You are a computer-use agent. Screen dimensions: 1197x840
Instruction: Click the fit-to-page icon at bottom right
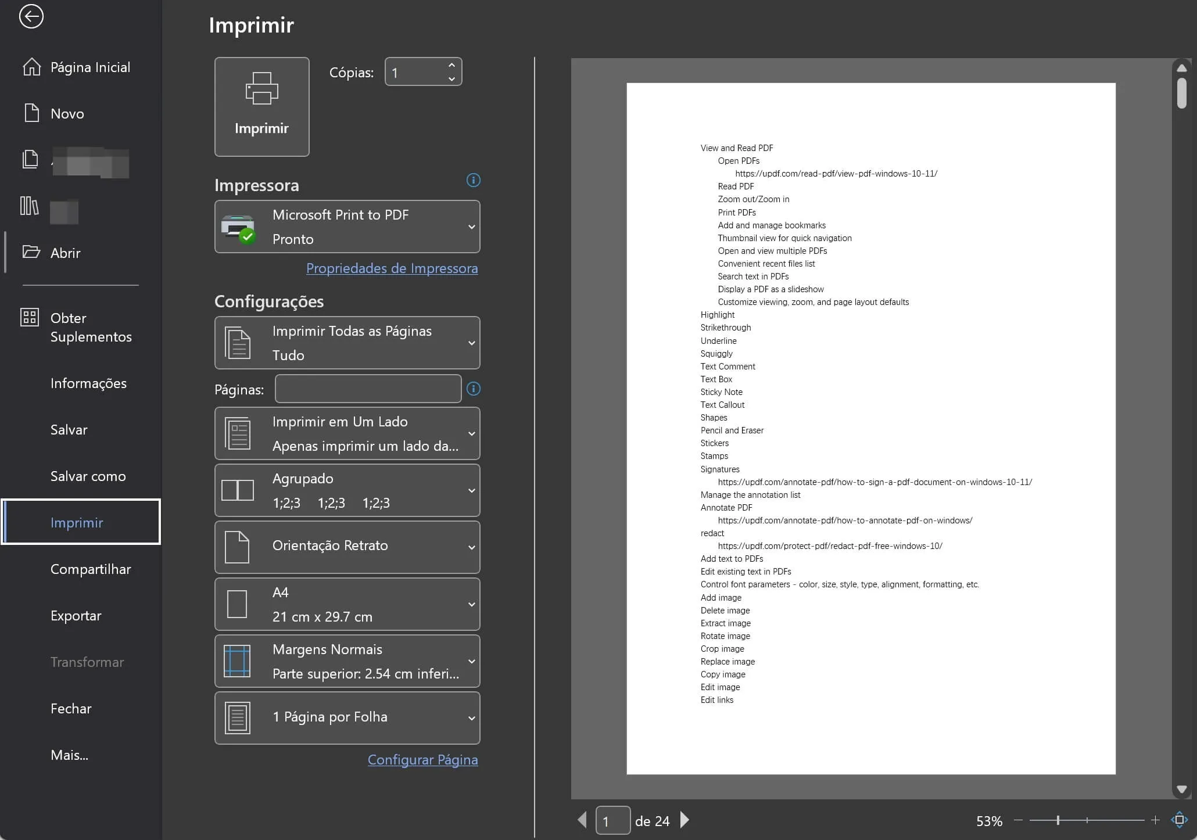click(1181, 820)
